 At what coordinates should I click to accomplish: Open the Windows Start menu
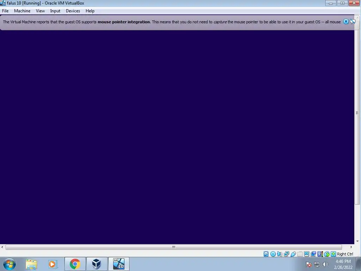pyautogui.click(x=10, y=264)
